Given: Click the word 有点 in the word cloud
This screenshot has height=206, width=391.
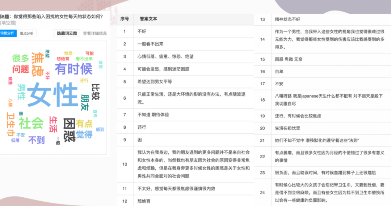Looking at the screenshot, I should coord(84,124).
